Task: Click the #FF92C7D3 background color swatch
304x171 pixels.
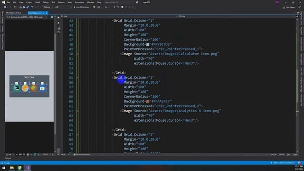Action: pyautogui.click(x=148, y=45)
